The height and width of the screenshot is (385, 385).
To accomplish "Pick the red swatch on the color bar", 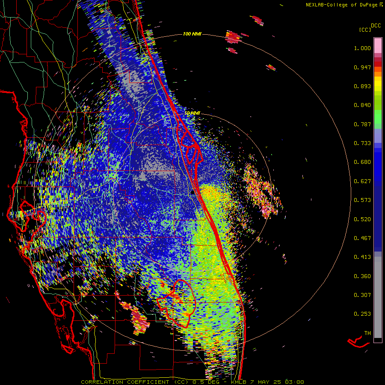I will [x=378, y=64].
